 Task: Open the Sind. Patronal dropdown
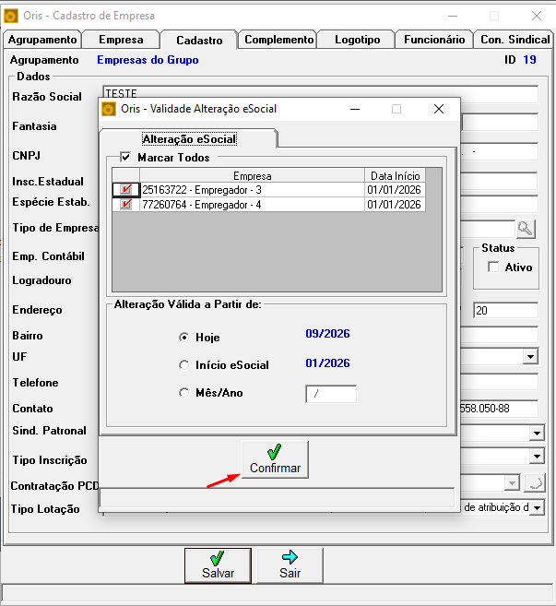click(x=537, y=434)
